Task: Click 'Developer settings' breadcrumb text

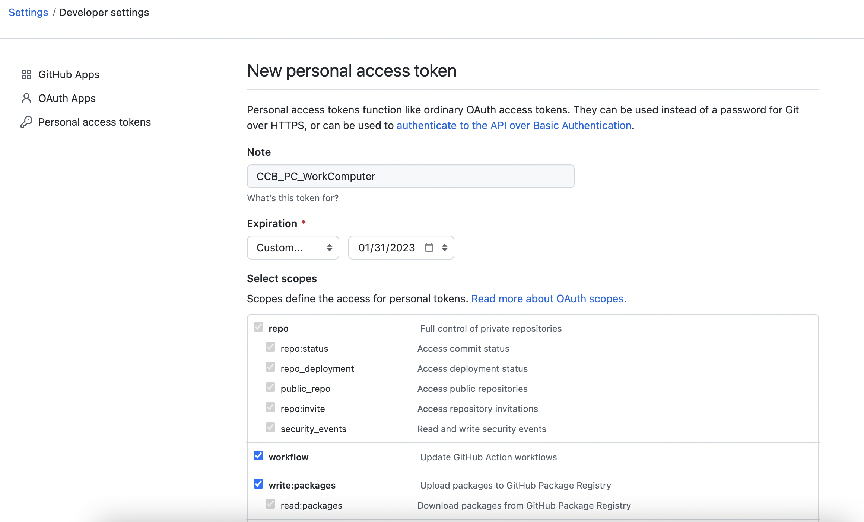Action: point(104,12)
